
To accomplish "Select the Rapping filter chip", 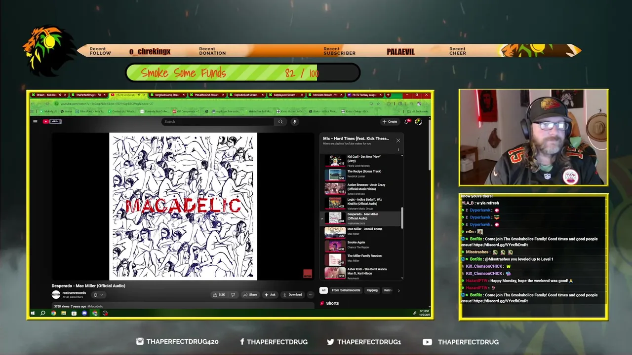I will 372,290.
